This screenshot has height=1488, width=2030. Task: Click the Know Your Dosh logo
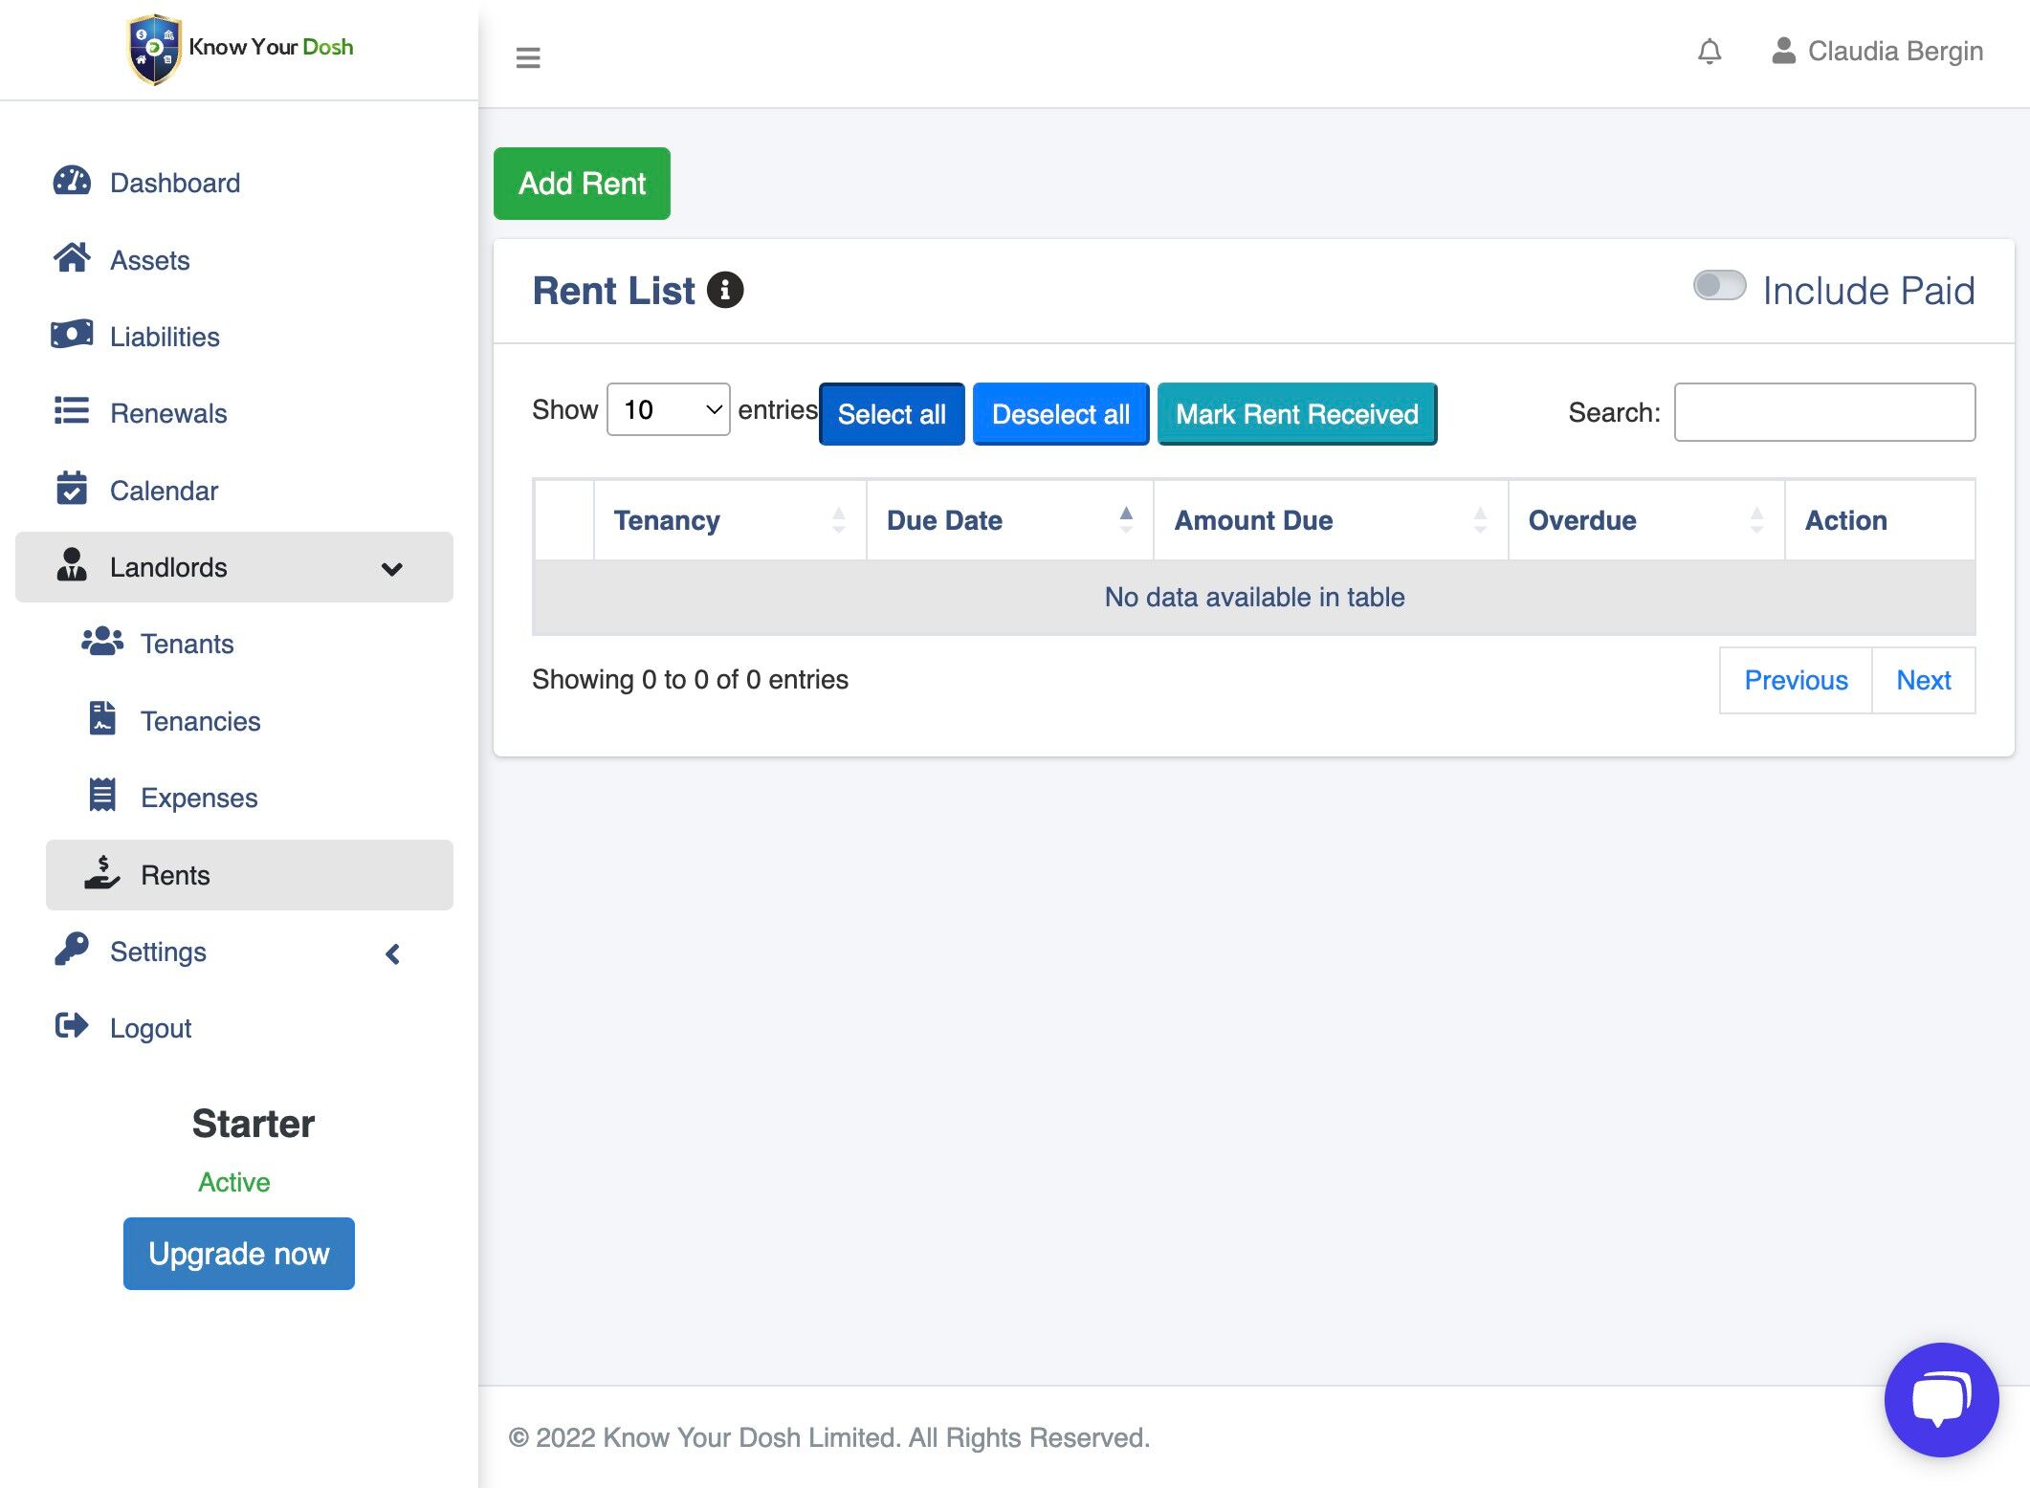tap(240, 48)
